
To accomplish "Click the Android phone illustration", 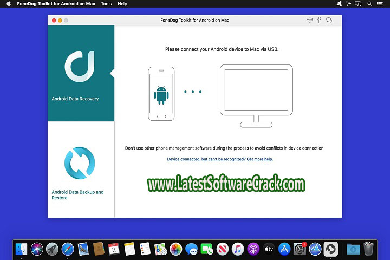I will [161, 93].
